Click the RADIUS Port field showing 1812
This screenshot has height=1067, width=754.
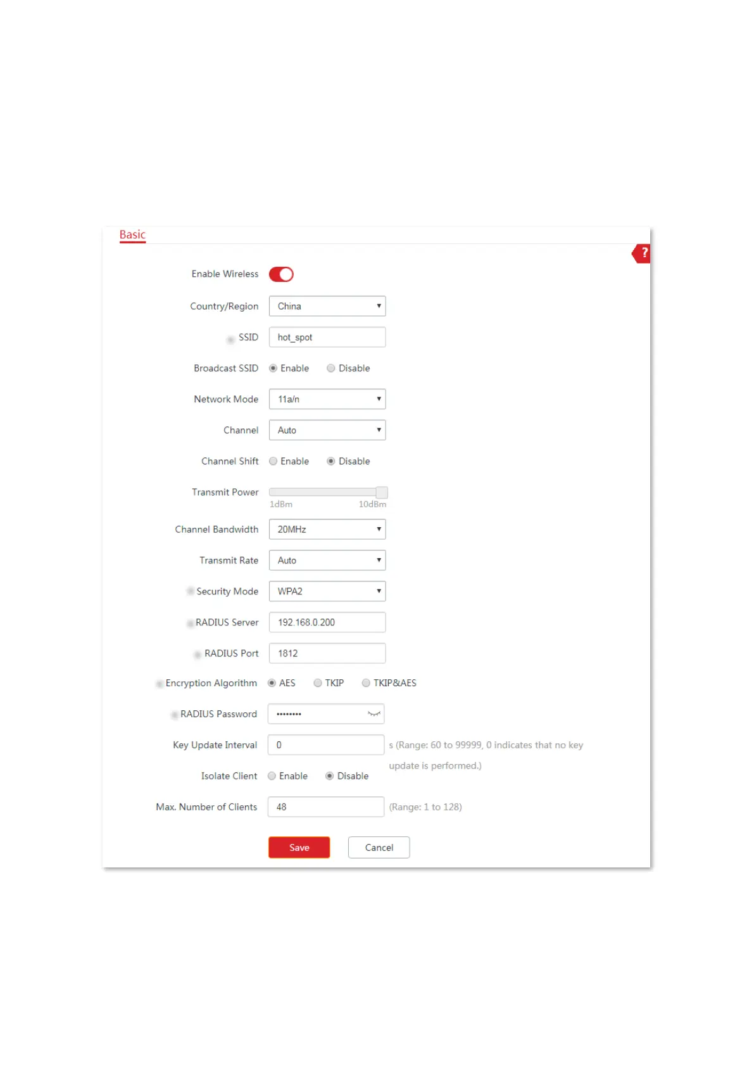point(327,653)
